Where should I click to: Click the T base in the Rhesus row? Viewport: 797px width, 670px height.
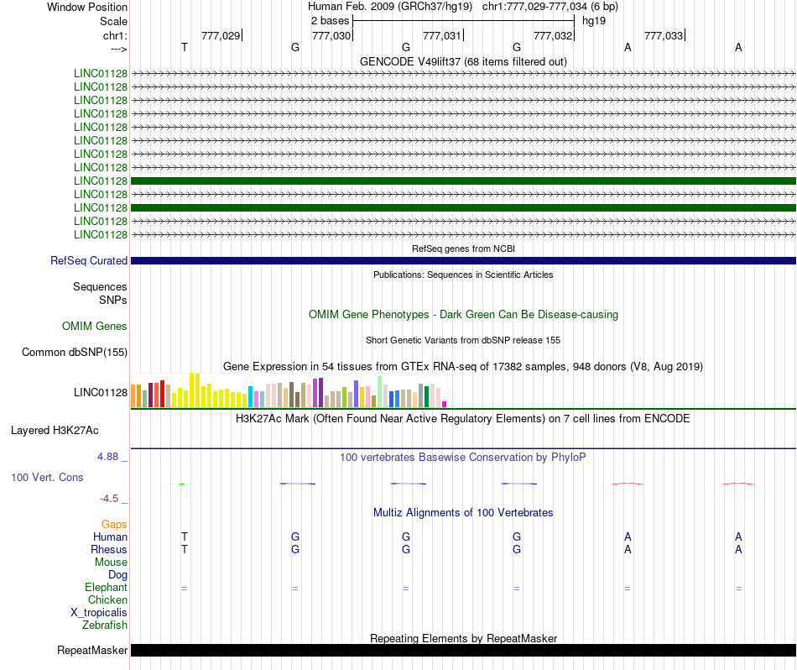click(185, 549)
